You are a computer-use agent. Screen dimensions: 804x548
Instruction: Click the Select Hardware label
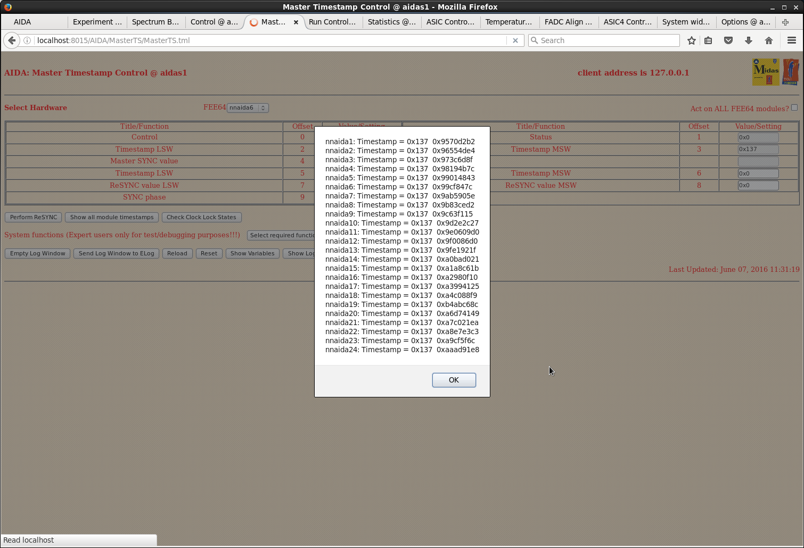pos(36,107)
